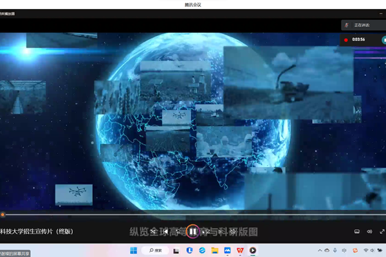The height and width of the screenshot is (257, 386).
Task: Pause the video with the center button
Action: [x=193, y=231]
